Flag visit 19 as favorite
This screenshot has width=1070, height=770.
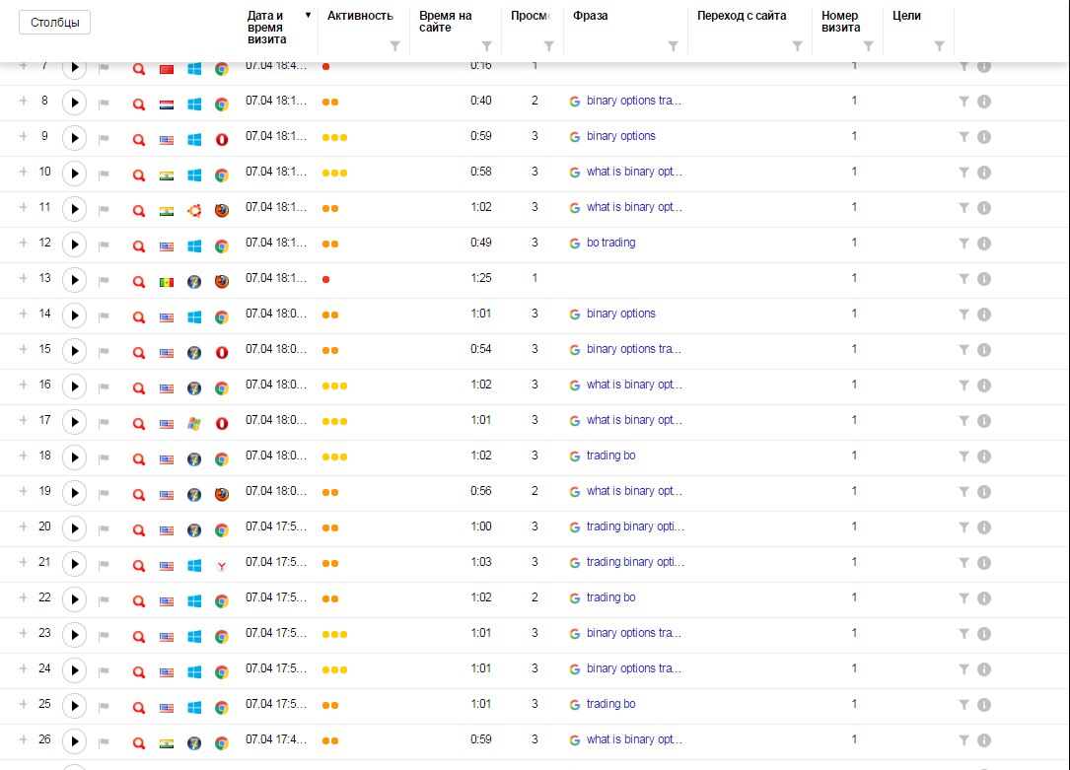point(104,494)
